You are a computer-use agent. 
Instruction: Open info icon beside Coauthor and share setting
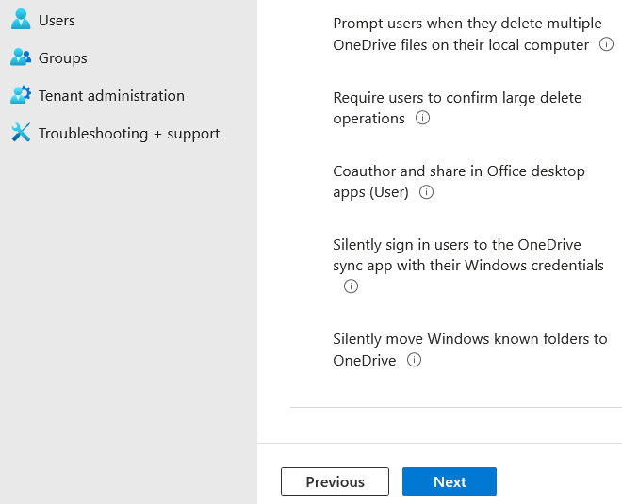click(426, 192)
